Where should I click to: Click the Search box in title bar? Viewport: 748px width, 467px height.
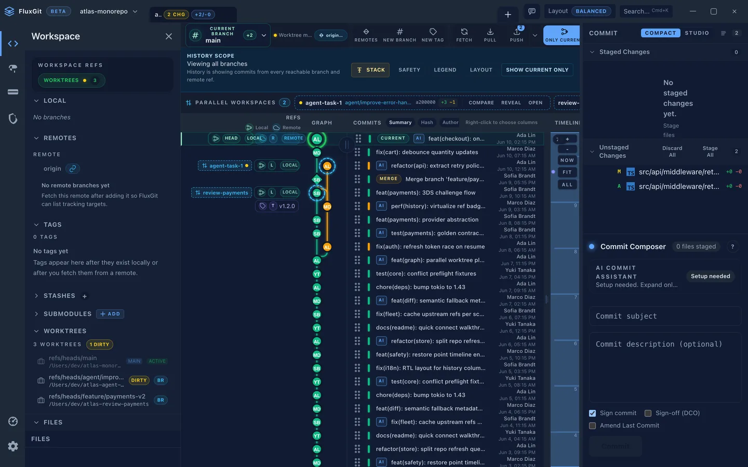646,11
